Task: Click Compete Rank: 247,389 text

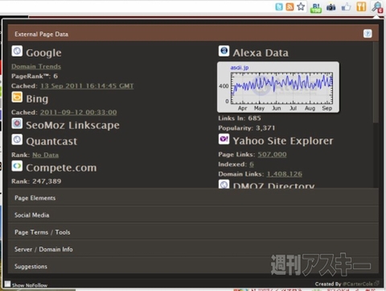Action: 36,181
